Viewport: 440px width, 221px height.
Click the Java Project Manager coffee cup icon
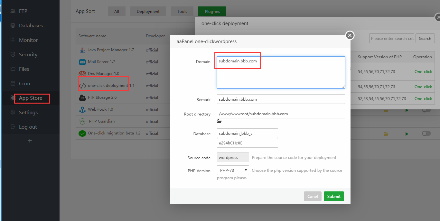coord(82,50)
